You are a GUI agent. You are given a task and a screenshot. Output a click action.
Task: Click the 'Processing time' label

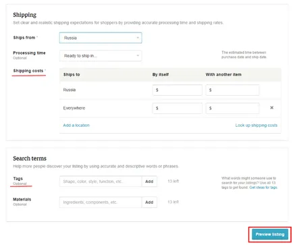click(x=29, y=53)
